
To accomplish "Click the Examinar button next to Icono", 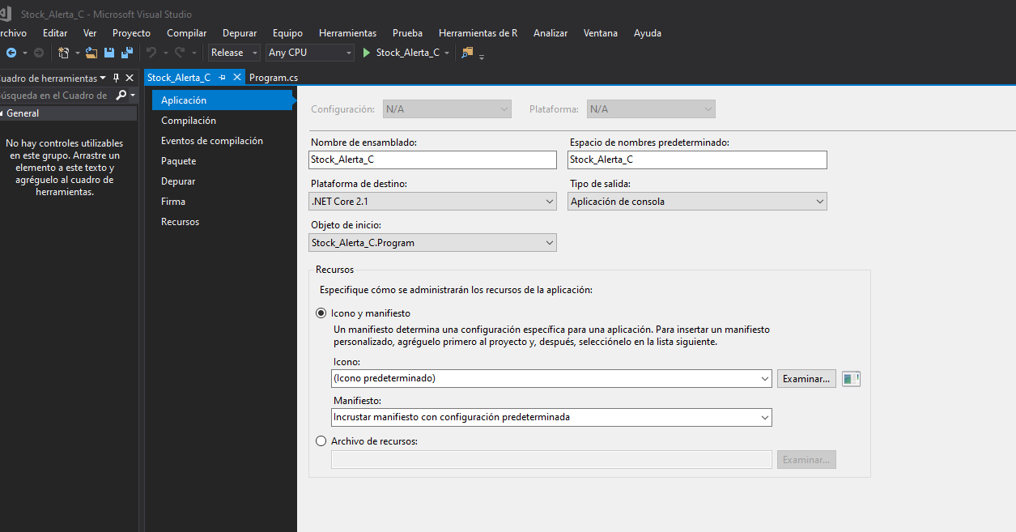I will pyautogui.click(x=807, y=378).
